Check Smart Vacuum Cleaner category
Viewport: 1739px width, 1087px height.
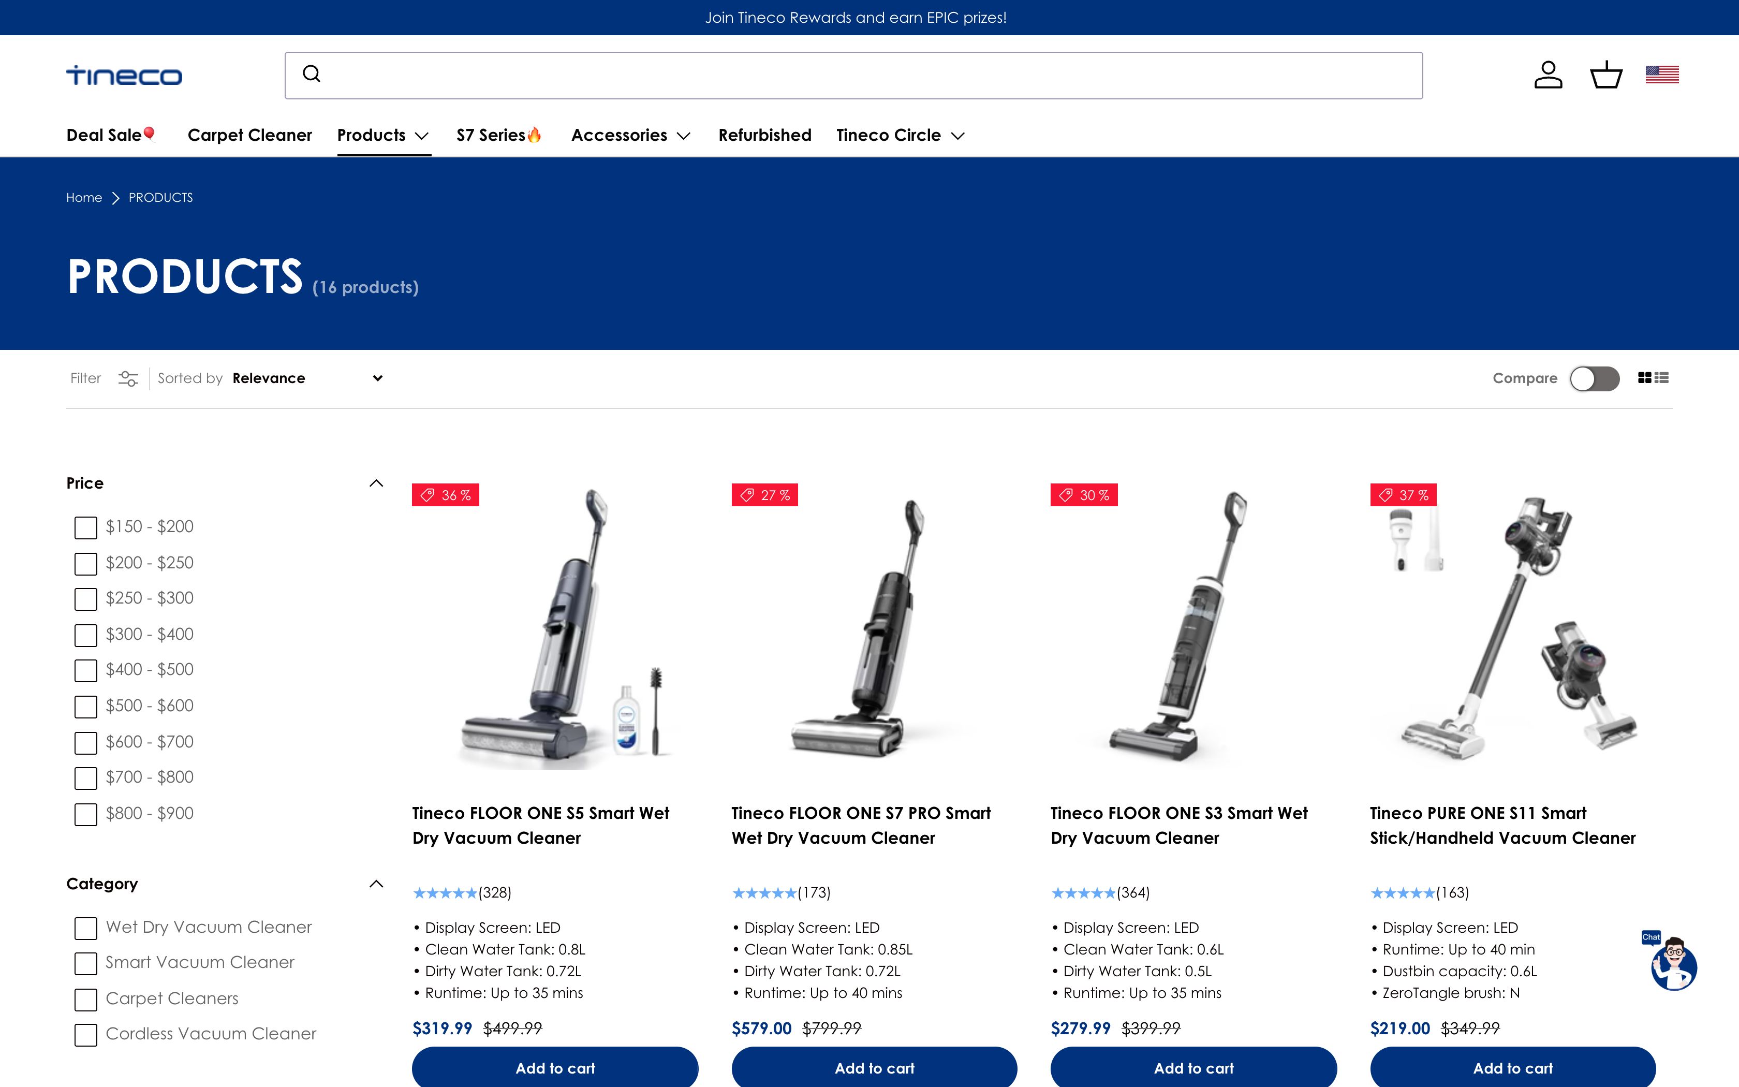point(85,963)
